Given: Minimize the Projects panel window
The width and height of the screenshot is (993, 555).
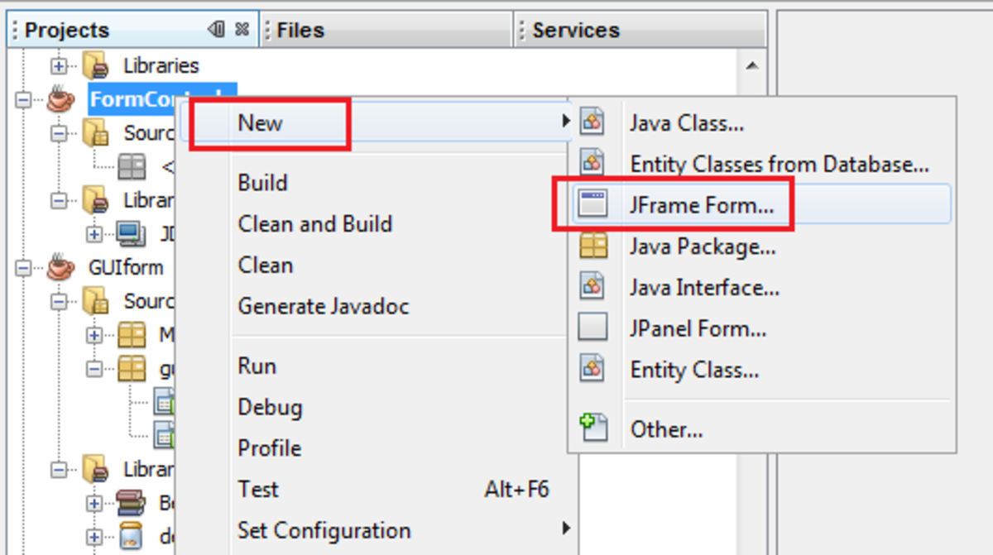Looking at the screenshot, I should point(217,30).
